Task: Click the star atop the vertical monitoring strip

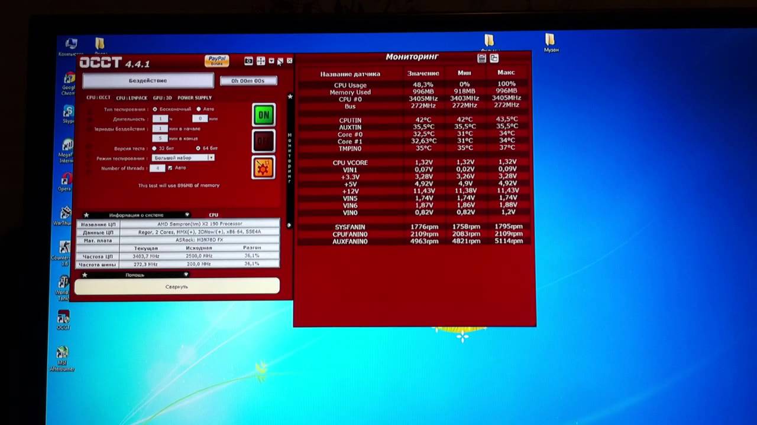Action: point(290,96)
